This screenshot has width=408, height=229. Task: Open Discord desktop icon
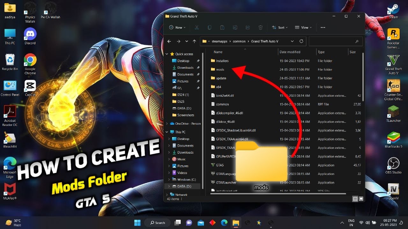coord(30,36)
